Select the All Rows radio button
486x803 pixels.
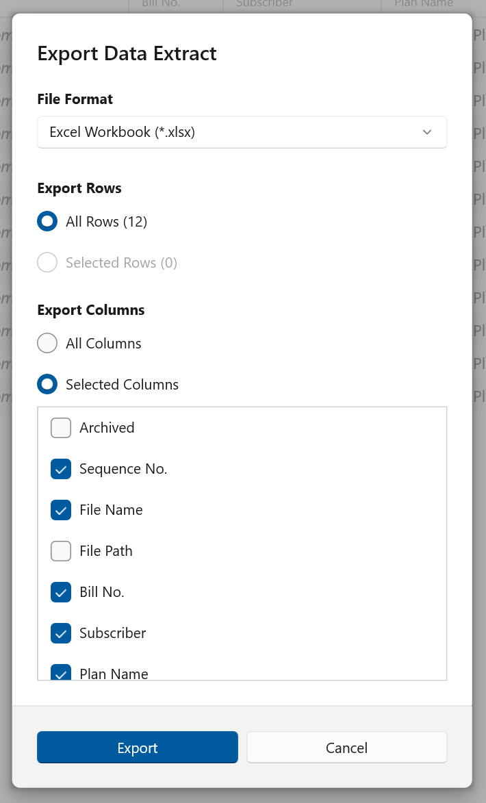pos(47,222)
